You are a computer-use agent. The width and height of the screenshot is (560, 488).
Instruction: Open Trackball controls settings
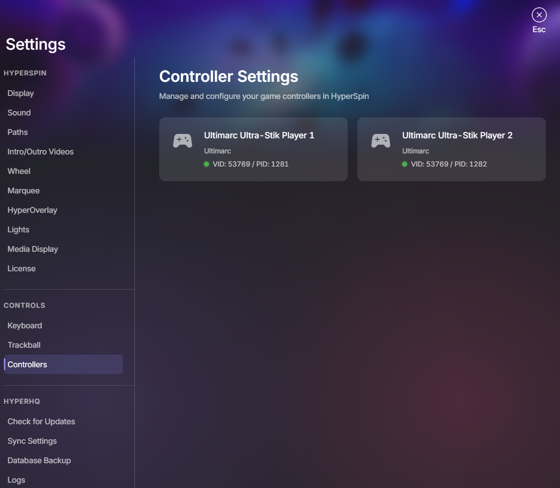coord(24,345)
